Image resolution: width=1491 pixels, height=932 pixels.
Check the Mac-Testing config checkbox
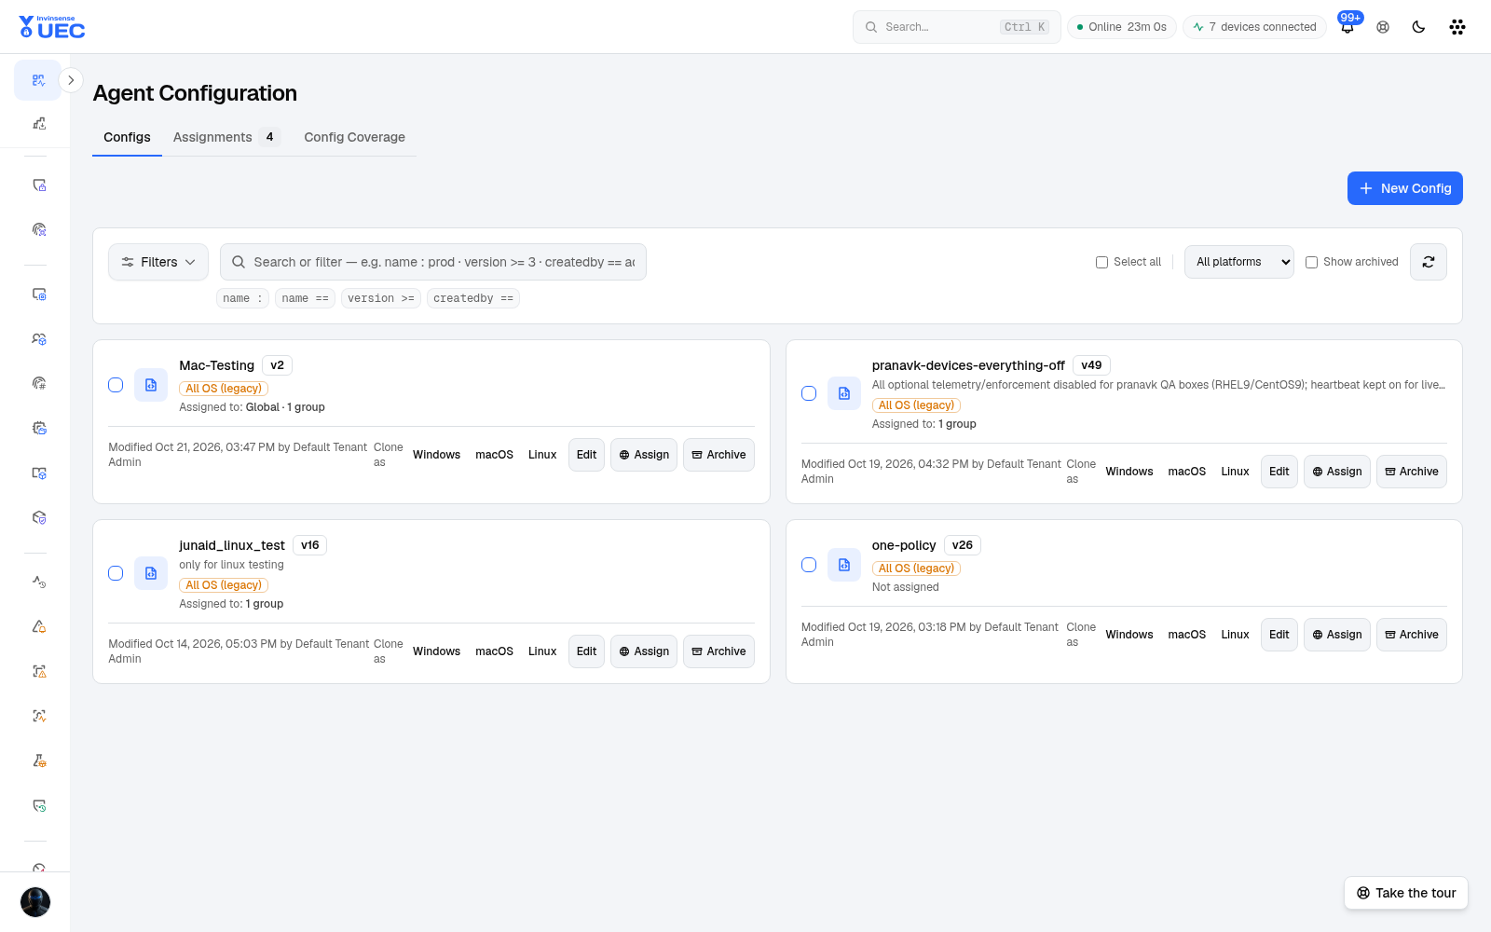pyautogui.click(x=116, y=385)
